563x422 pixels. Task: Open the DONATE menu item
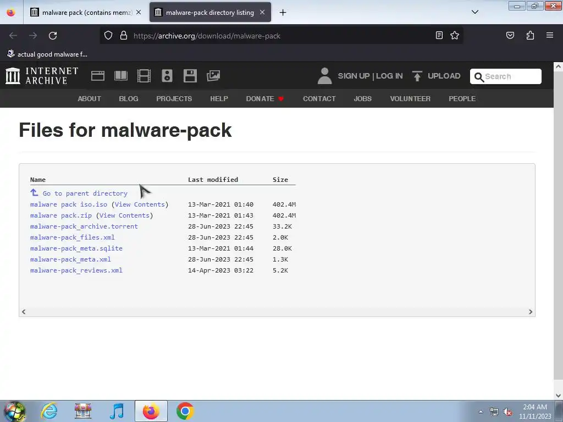click(x=265, y=99)
